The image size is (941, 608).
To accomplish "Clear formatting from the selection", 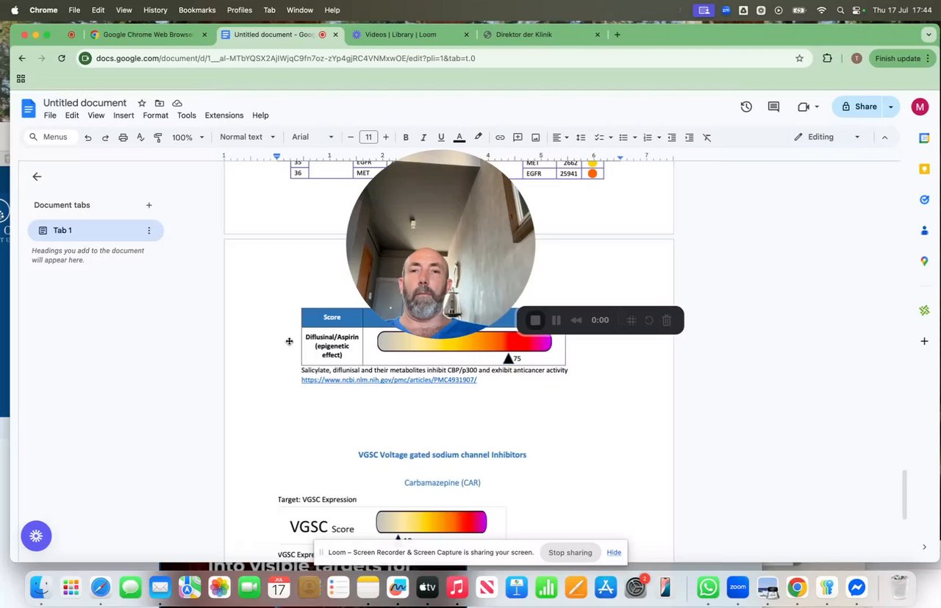I will click(x=707, y=137).
